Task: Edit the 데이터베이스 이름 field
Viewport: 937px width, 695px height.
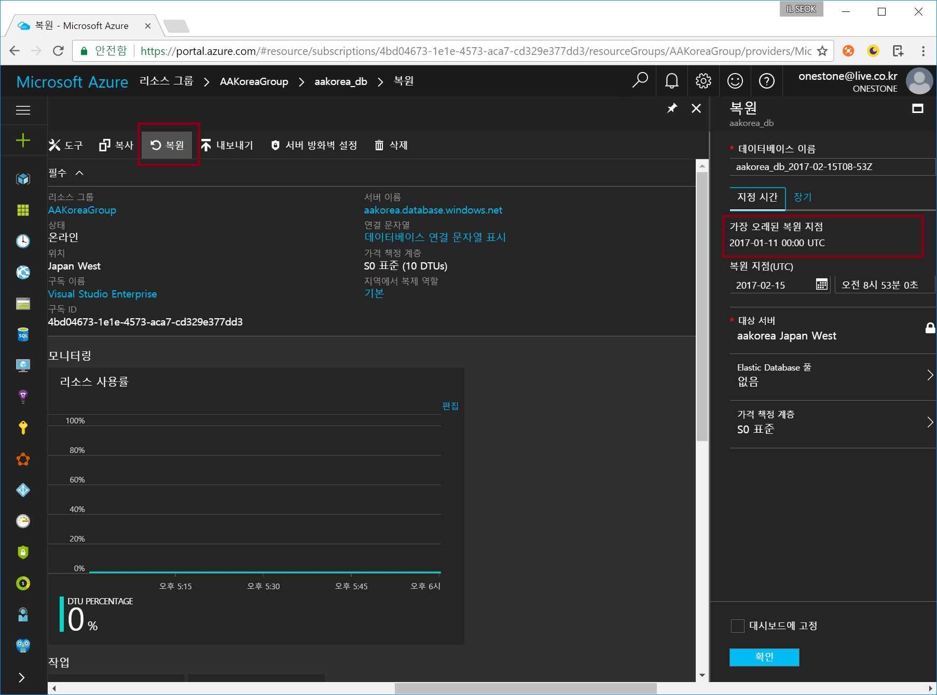Action: [x=833, y=167]
